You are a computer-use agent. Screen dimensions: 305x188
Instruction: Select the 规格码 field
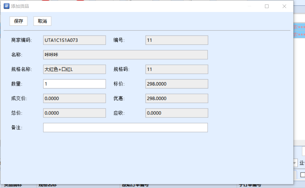tap(177, 69)
